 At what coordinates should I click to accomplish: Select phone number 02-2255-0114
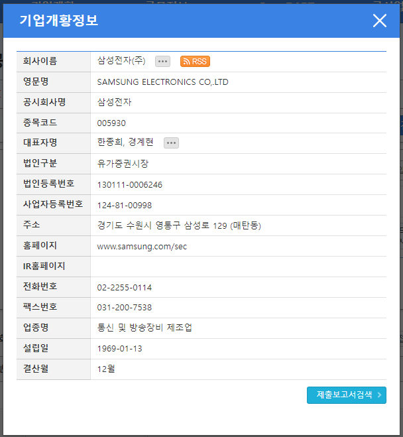click(125, 287)
